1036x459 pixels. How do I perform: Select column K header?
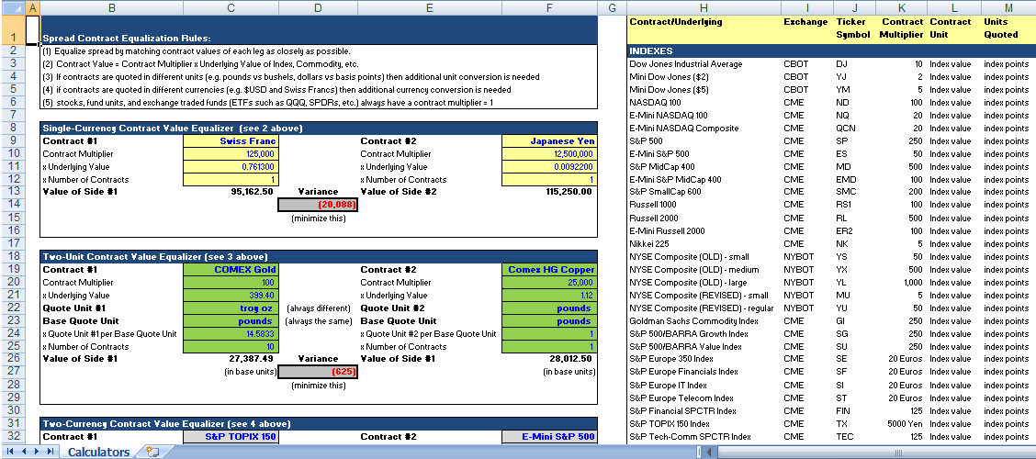point(902,8)
